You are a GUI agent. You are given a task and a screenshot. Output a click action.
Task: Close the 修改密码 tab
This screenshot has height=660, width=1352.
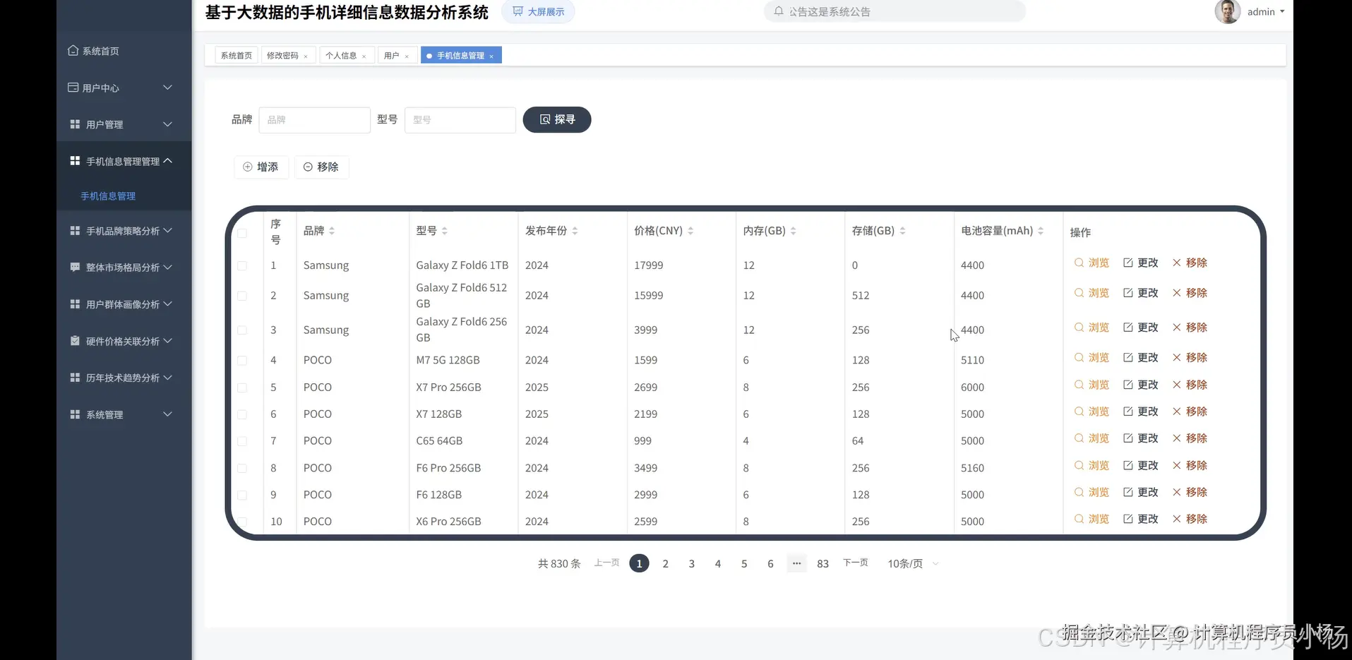coord(306,56)
